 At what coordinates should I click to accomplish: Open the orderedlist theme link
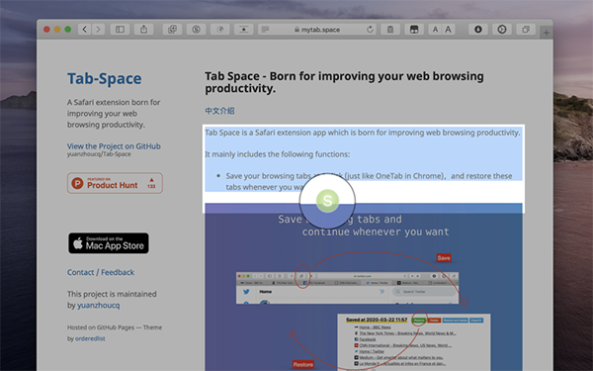[x=90, y=338]
